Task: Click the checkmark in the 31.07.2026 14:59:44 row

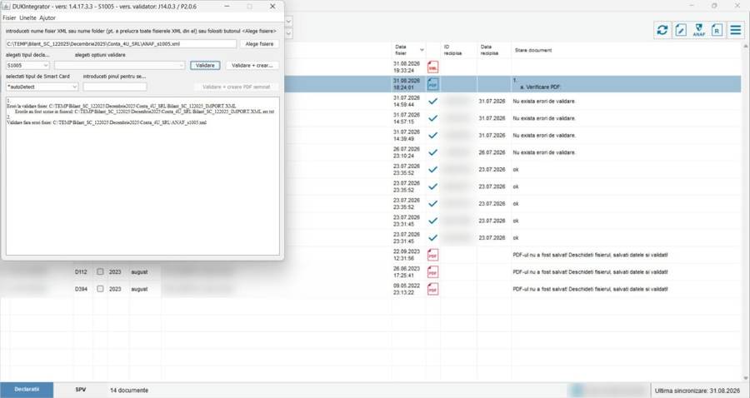Action: (x=432, y=102)
